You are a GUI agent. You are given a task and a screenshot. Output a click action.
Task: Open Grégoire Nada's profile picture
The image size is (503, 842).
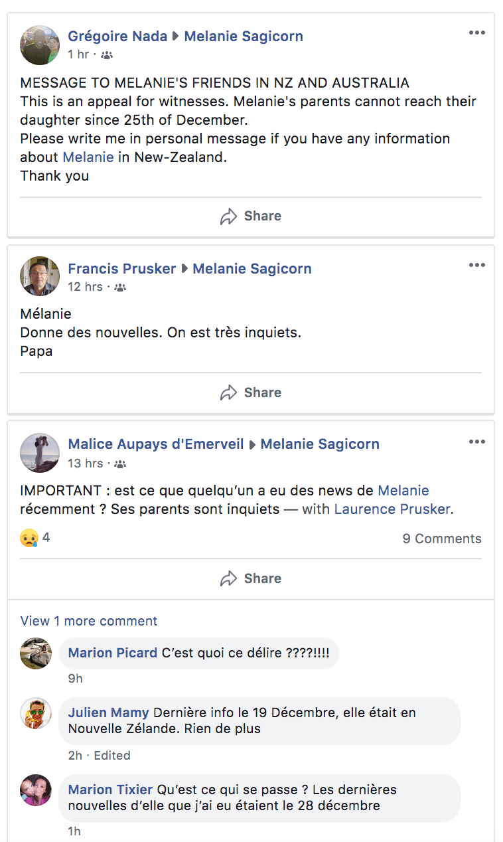tap(40, 45)
